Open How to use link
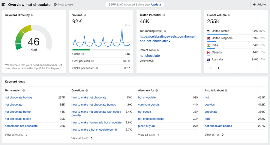 coord(65,4)
